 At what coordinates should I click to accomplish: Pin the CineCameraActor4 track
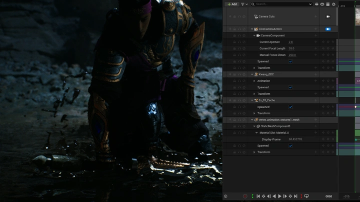pyautogui.click(x=230, y=29)
